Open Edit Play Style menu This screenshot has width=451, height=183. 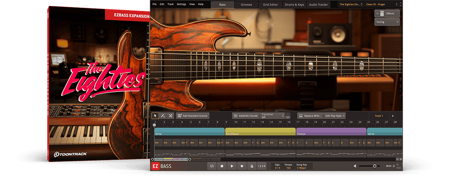(x=335, y=116)
